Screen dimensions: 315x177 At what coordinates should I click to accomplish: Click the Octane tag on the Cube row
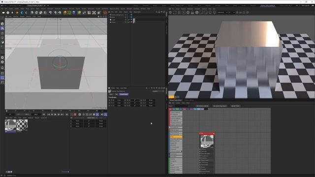pyautogui.click(x=131, y=20)
